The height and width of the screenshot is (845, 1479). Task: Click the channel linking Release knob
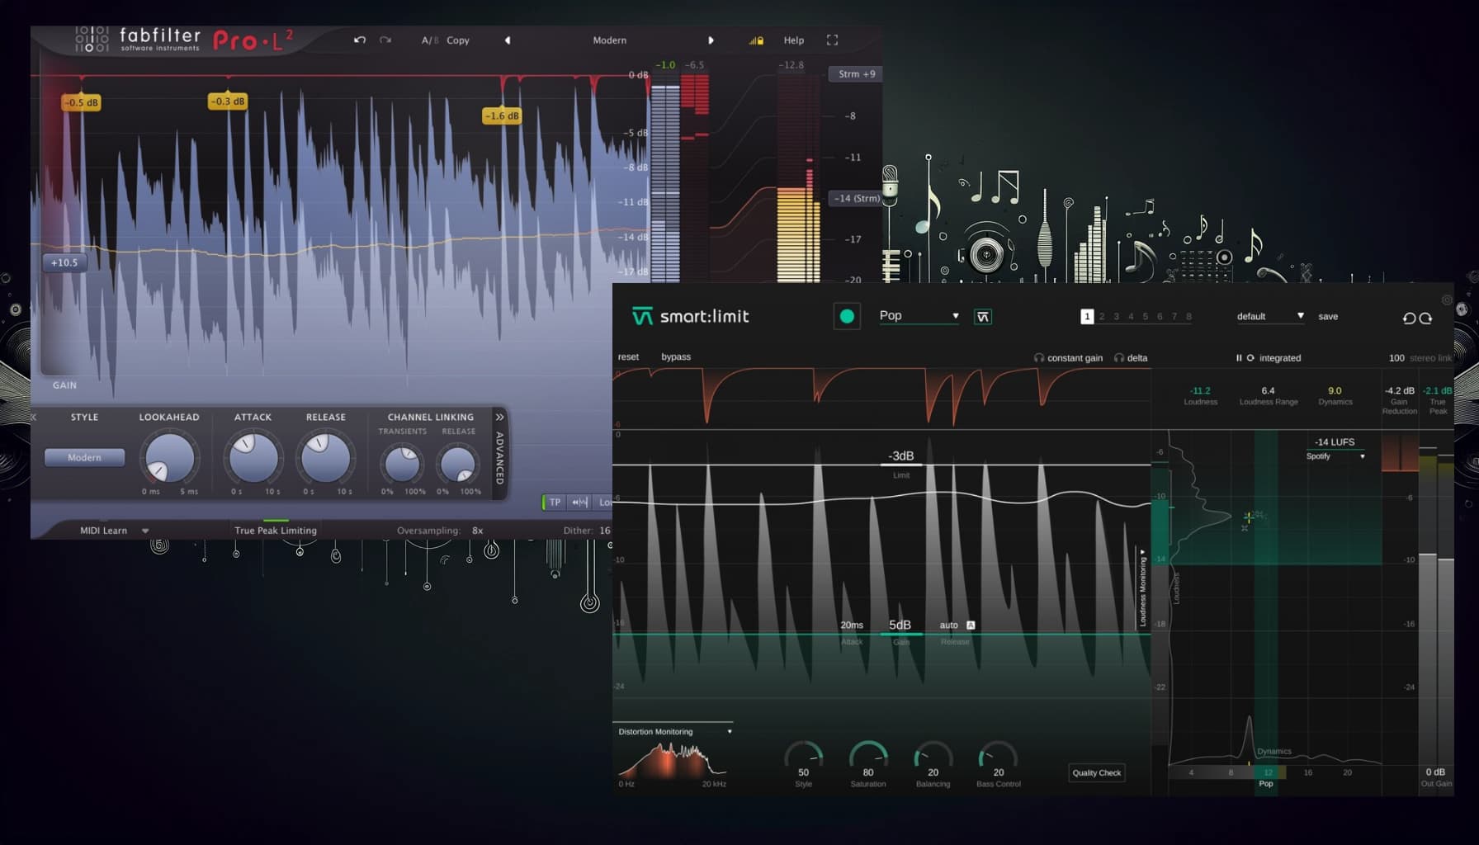click(x=458, y=464)
